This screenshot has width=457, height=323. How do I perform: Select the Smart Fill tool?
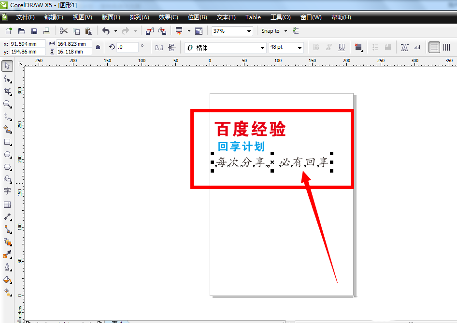(7, 129)
